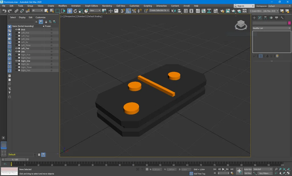Open the Create command panel tab
Screen dimensions: 292x176
[254, 18]
